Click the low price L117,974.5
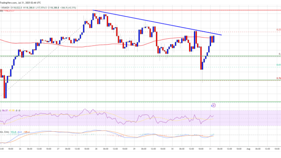 (41, 8)
